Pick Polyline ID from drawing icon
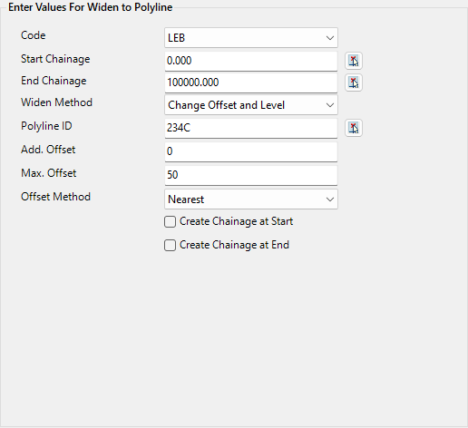This screenshot has height=428, width=468. coord(354,128)
